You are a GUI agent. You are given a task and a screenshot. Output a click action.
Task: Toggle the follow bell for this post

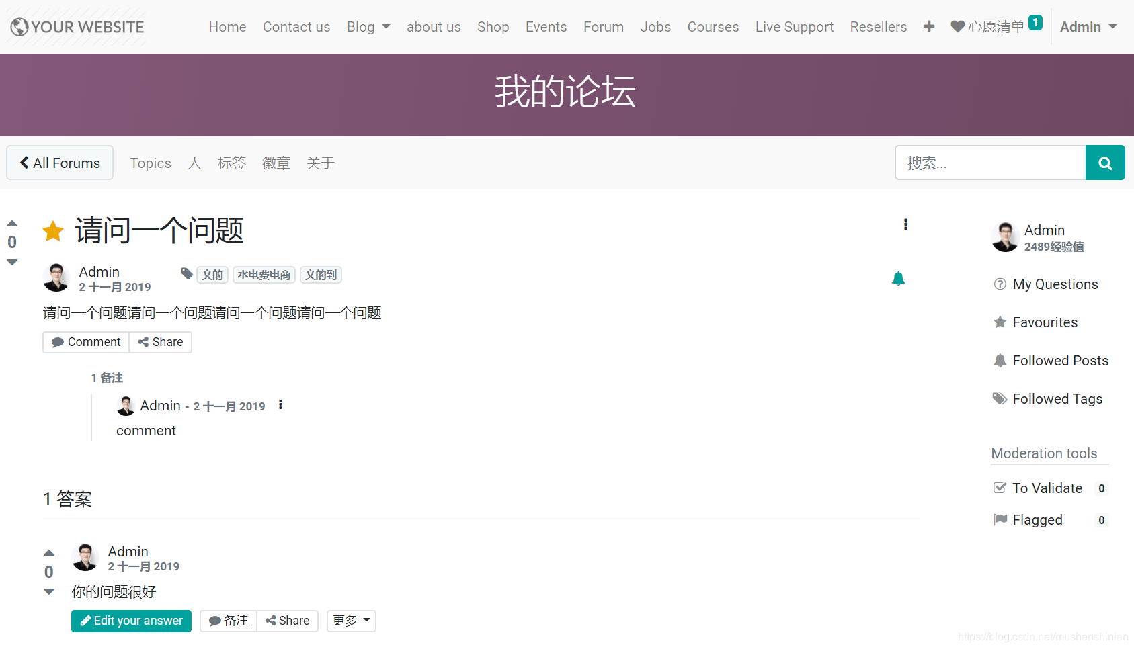click(898, 278)
